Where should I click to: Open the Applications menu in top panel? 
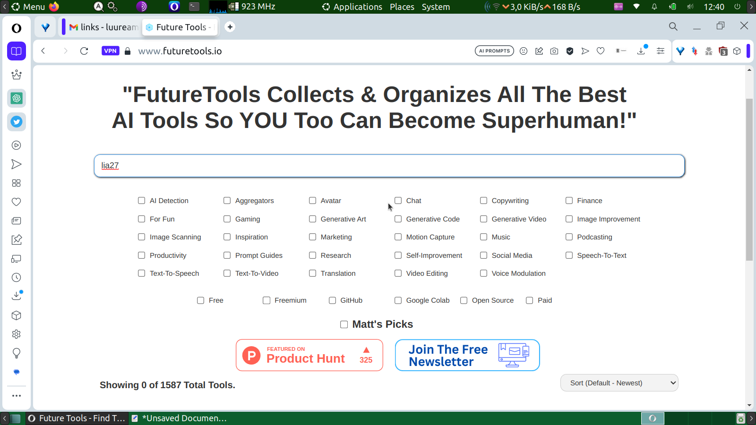(352, 7)
